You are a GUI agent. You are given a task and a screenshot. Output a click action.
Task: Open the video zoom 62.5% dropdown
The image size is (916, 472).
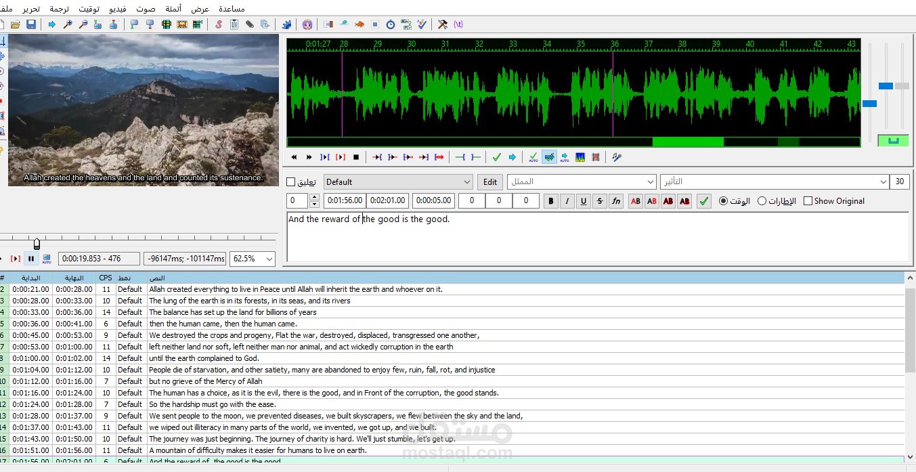pyautogui.click(x=269, y=259)
